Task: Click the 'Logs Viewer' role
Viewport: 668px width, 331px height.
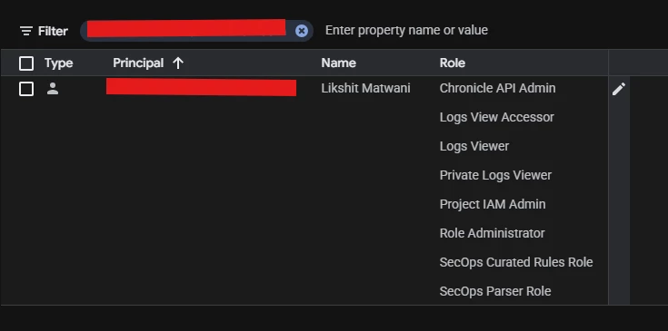Action: pyautogui.click(x=474, y=146)
